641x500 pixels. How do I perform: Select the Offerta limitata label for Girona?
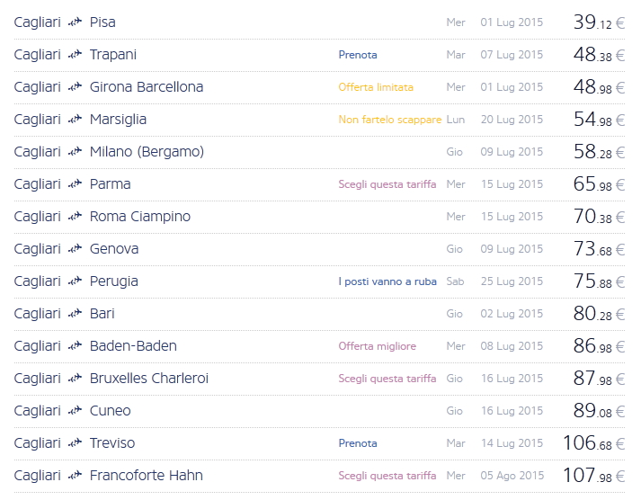(376, 87)
